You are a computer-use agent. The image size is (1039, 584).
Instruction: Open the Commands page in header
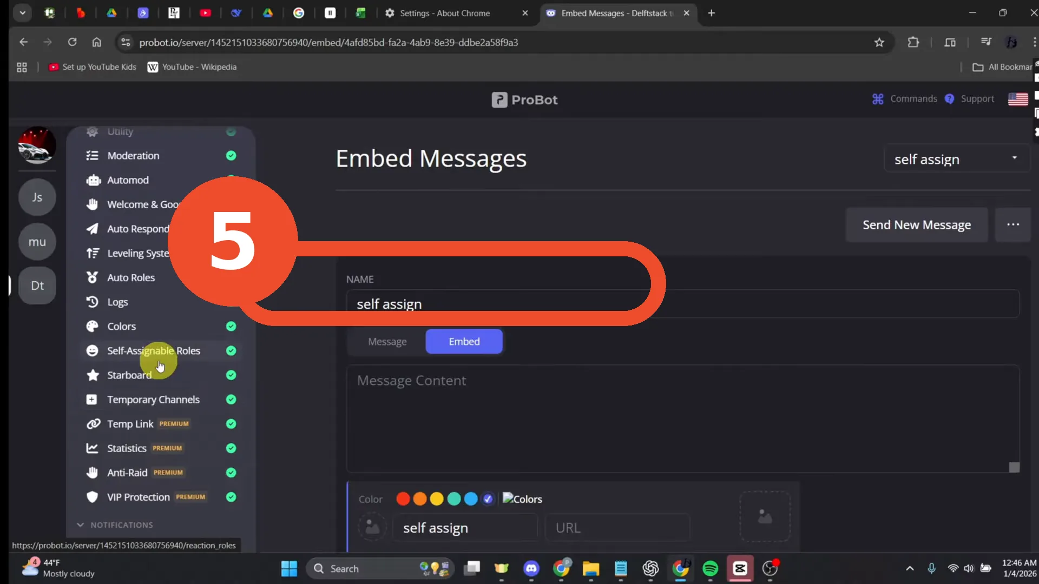coord(905,99)
